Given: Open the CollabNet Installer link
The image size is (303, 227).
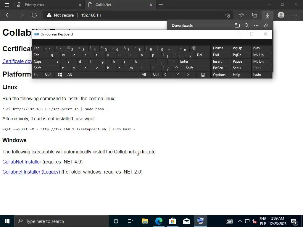Looking at the screenshot, I should [22, 162].
